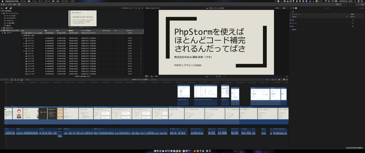The image size is (365, 153).
Task: Open the ファイル menu
Action: point(23,1)
